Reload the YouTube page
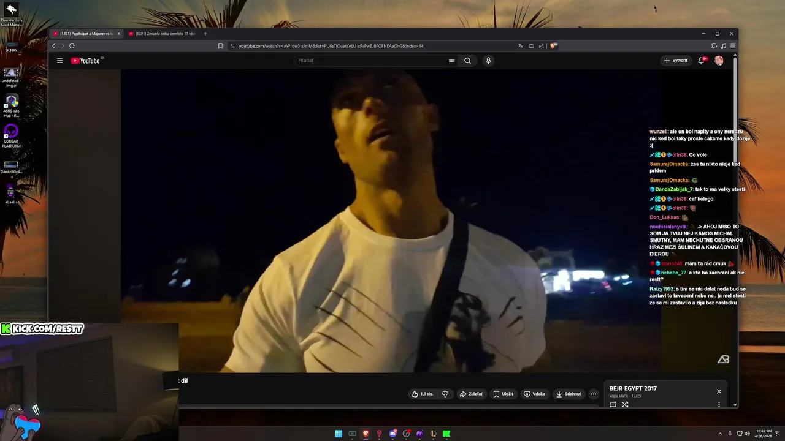The image size is (785, 441). click(x=72, y=46)
